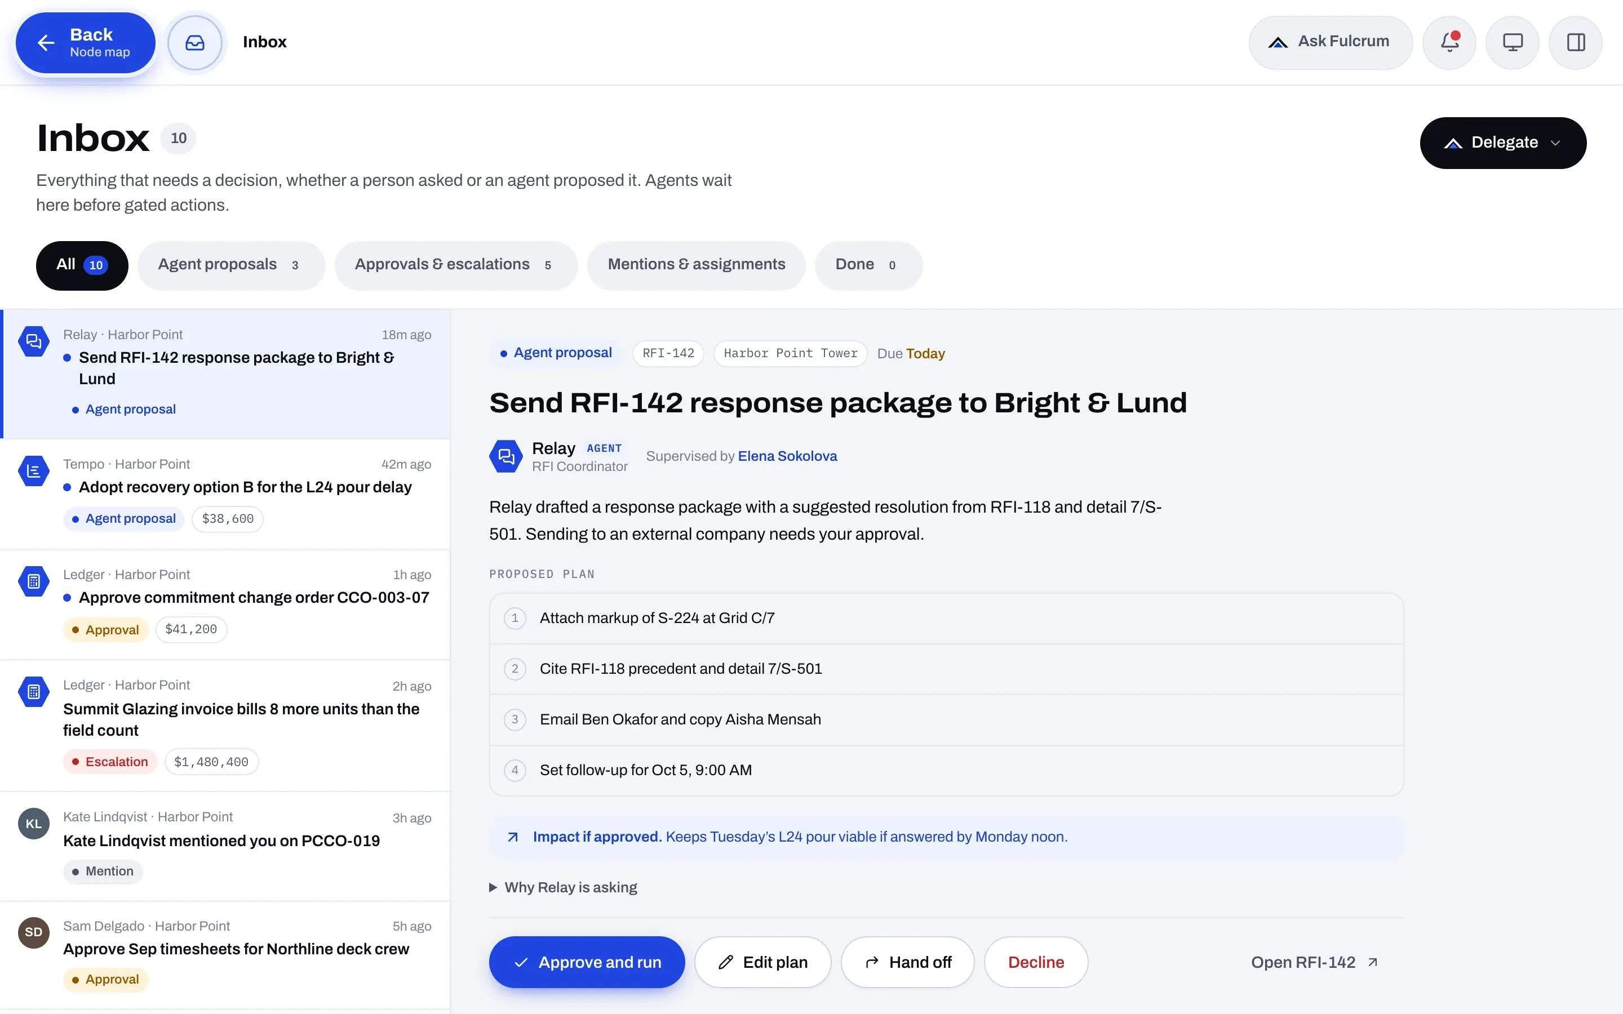Select plan step 1 Attach markup
Image resolution: width=1623 pixels, height=1014 pixels.
point(946,619)
